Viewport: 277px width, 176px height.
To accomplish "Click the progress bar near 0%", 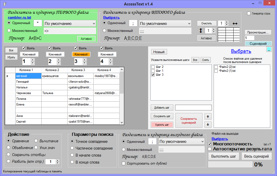I will click(230, 164).
